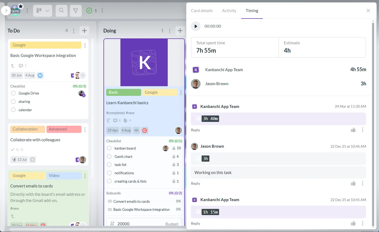Image resolution: width=379 pixels, height=232 pixels.
Task: Open the Convert emails to cards subcard
Action: (131, 201)
